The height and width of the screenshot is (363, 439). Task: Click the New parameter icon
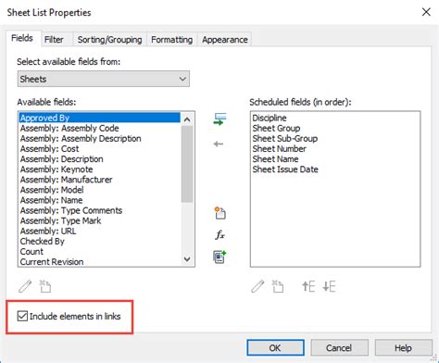tap(219, 213)
